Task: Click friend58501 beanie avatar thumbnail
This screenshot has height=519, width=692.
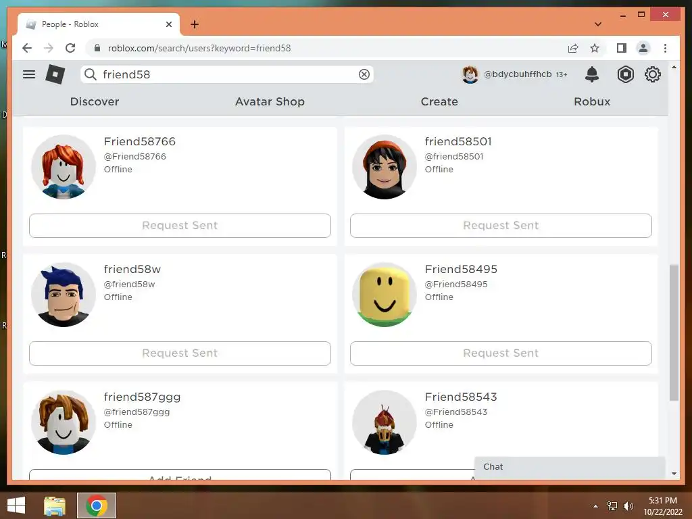Action: click(x=385, y=167)
